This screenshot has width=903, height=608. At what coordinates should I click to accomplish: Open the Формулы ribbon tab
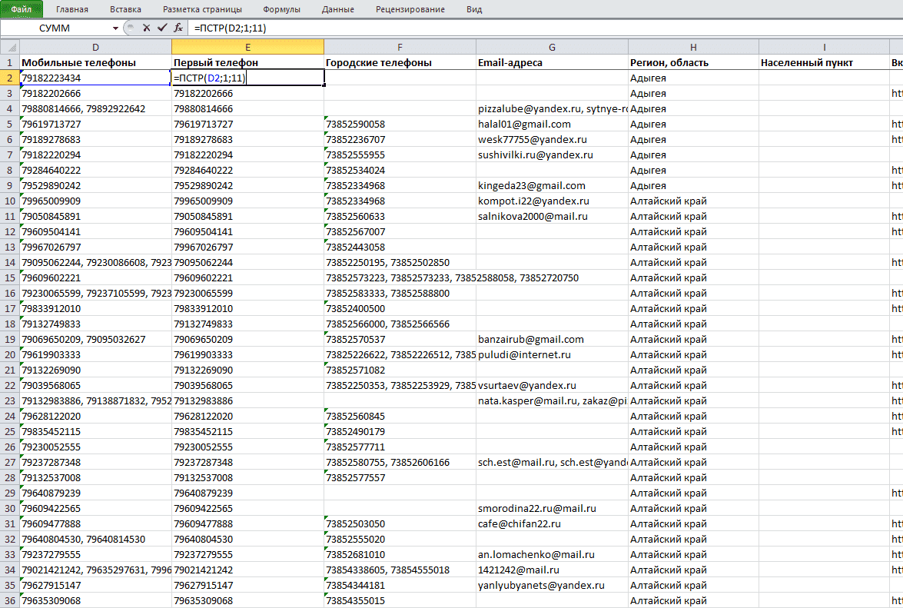point(281,9)
